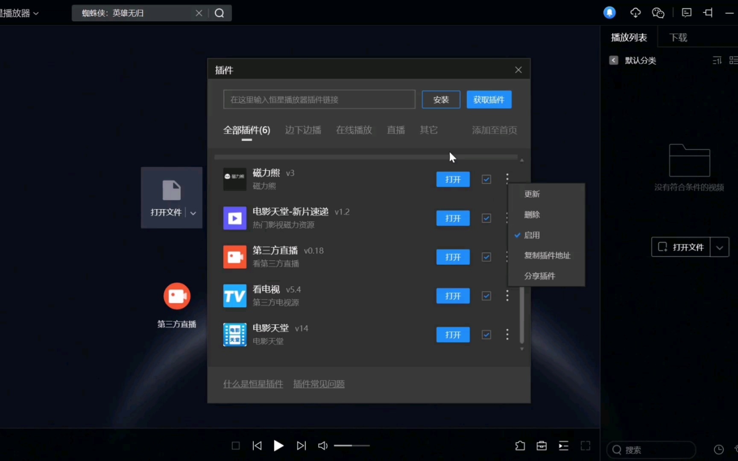Click the 看电视 TV plugin icon
Viewport: 738px width, 461px height.
pos(235,296)
